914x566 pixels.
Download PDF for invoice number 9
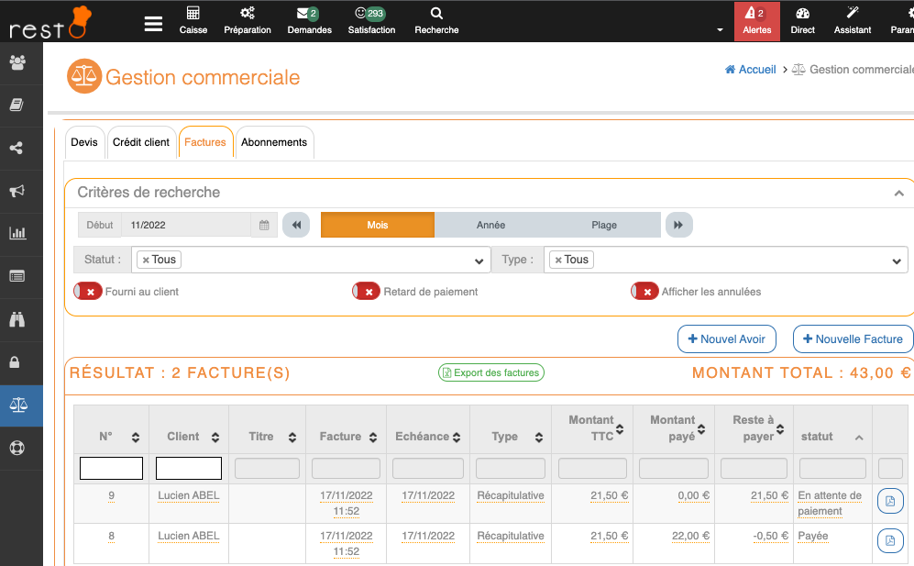[x=889, y=501]
